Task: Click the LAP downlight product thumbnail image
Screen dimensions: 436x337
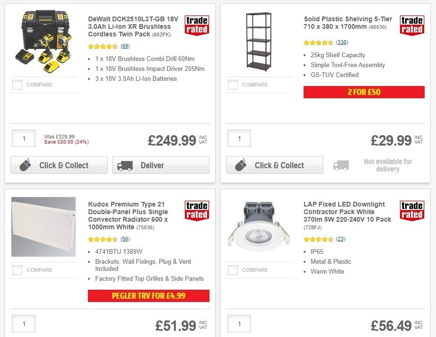Action: 259,225
